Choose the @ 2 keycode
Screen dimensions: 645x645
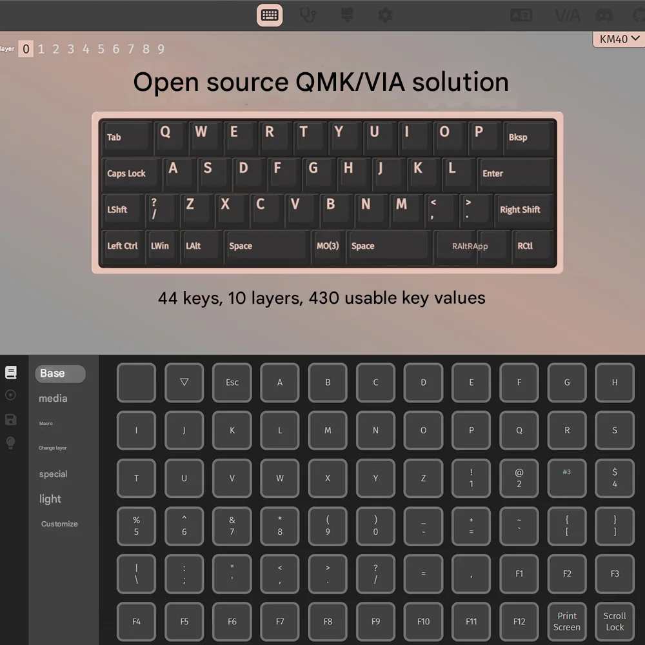click(x=519, y=478)
